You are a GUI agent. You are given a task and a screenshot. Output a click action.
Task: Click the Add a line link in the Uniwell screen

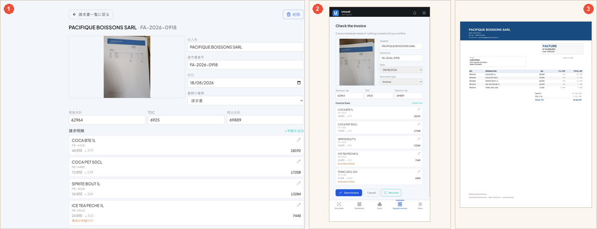tap(416, 103)
